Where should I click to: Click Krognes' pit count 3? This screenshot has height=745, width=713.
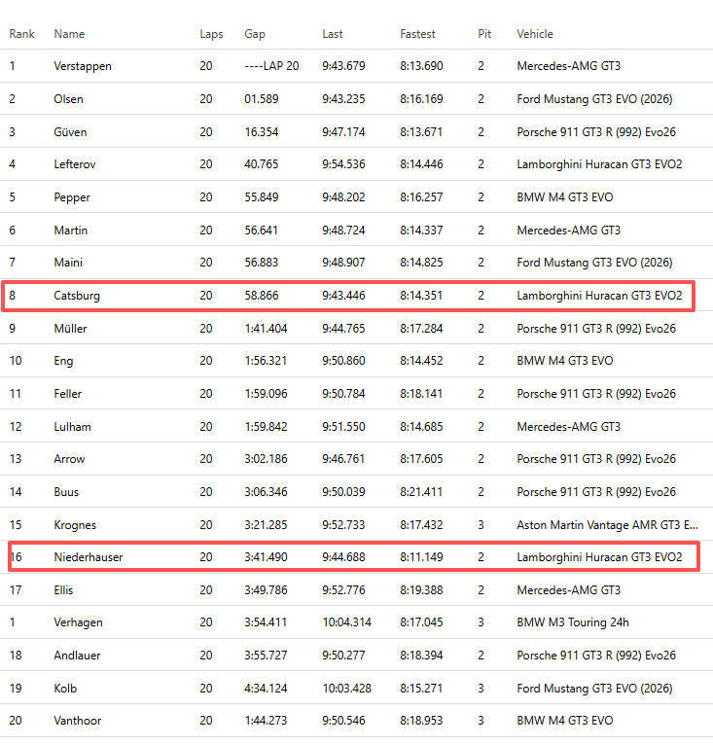click(x=481, y=525)
